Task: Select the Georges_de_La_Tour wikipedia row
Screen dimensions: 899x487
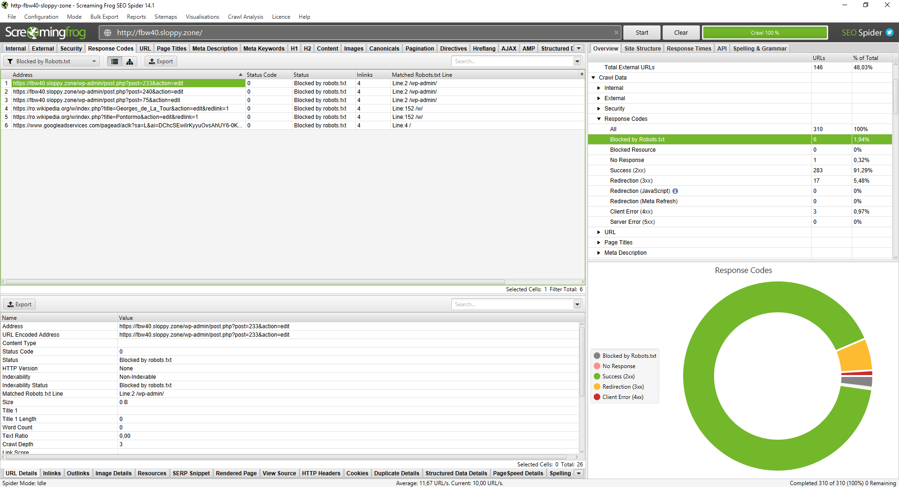Action: point(293,109)
